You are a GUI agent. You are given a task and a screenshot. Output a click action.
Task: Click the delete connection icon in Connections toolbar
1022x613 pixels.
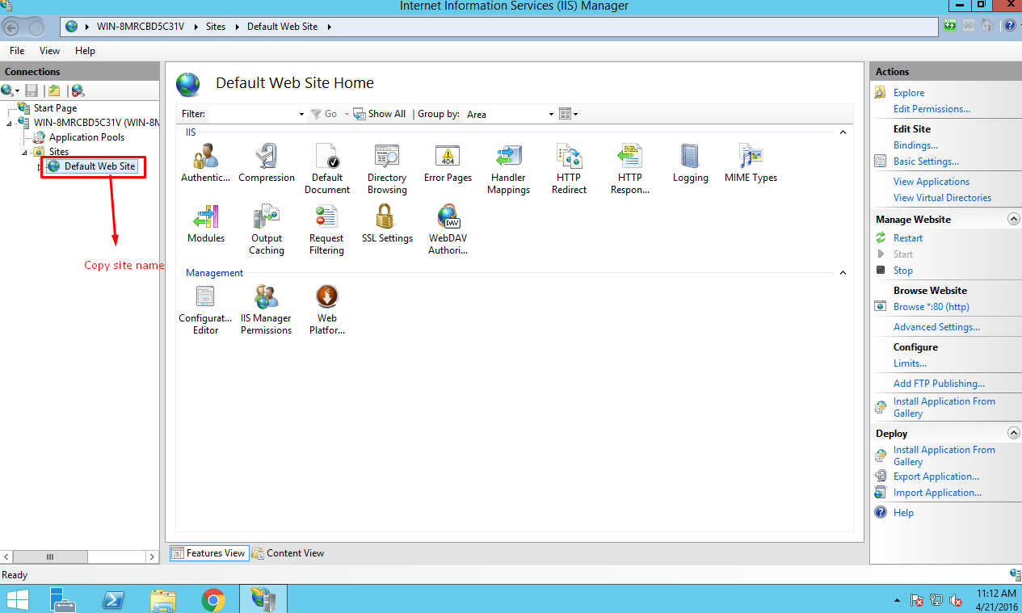tap(78, 90)
